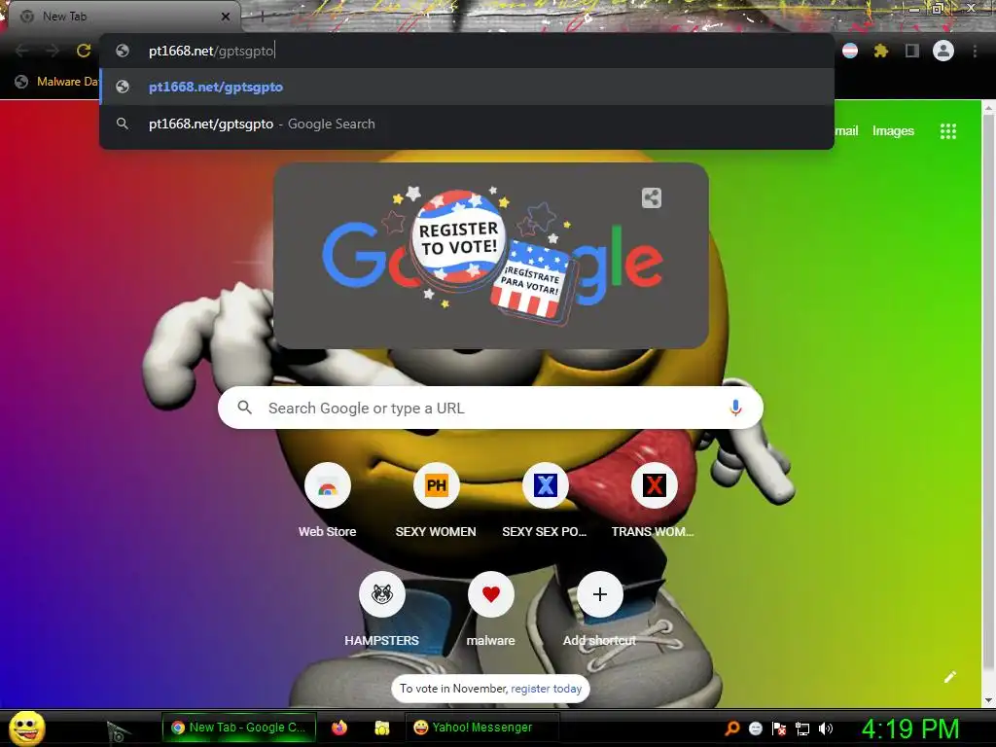Select the Google Search suggestion row
Image resolution: width=996 pixels, height=747 pixels.
click(x=467, y=124)
